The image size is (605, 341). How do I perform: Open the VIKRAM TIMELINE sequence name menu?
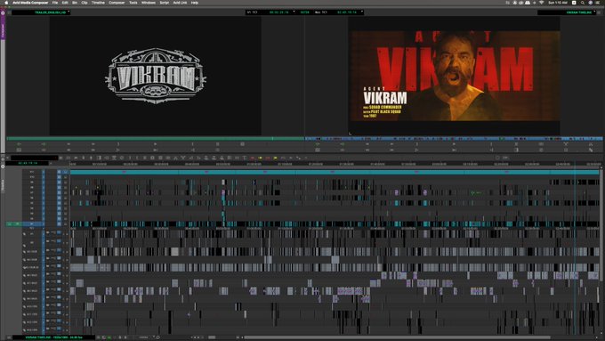[567, 12]
